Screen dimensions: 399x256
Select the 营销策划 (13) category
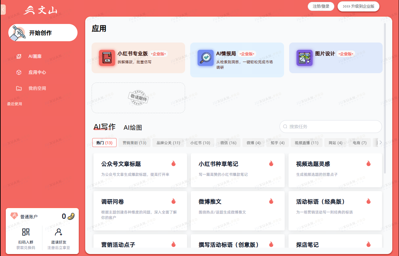(x=134, y=143)
